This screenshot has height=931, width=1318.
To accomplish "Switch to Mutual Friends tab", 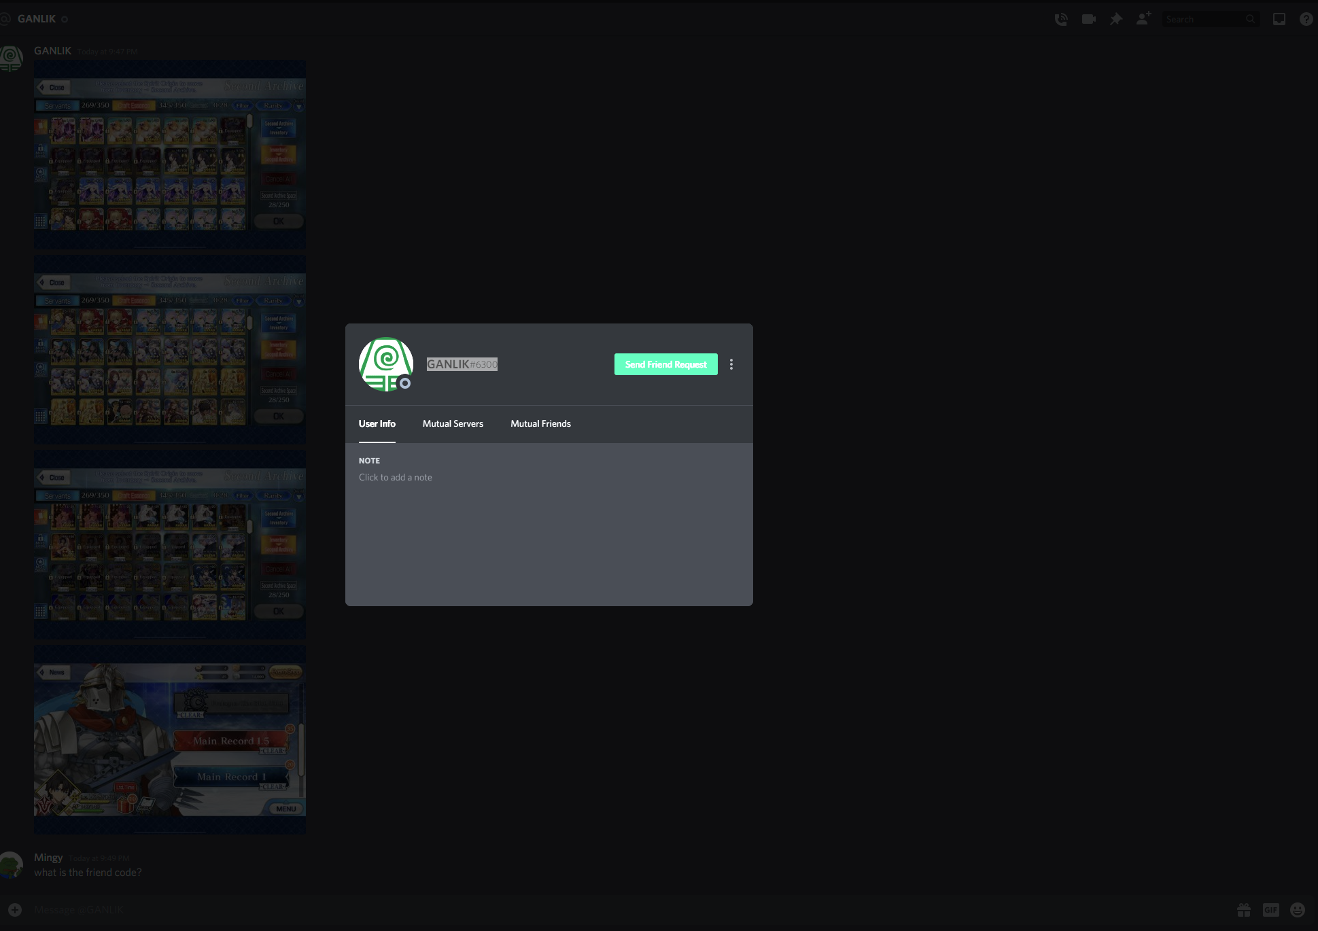I will (x=540, y=423).
